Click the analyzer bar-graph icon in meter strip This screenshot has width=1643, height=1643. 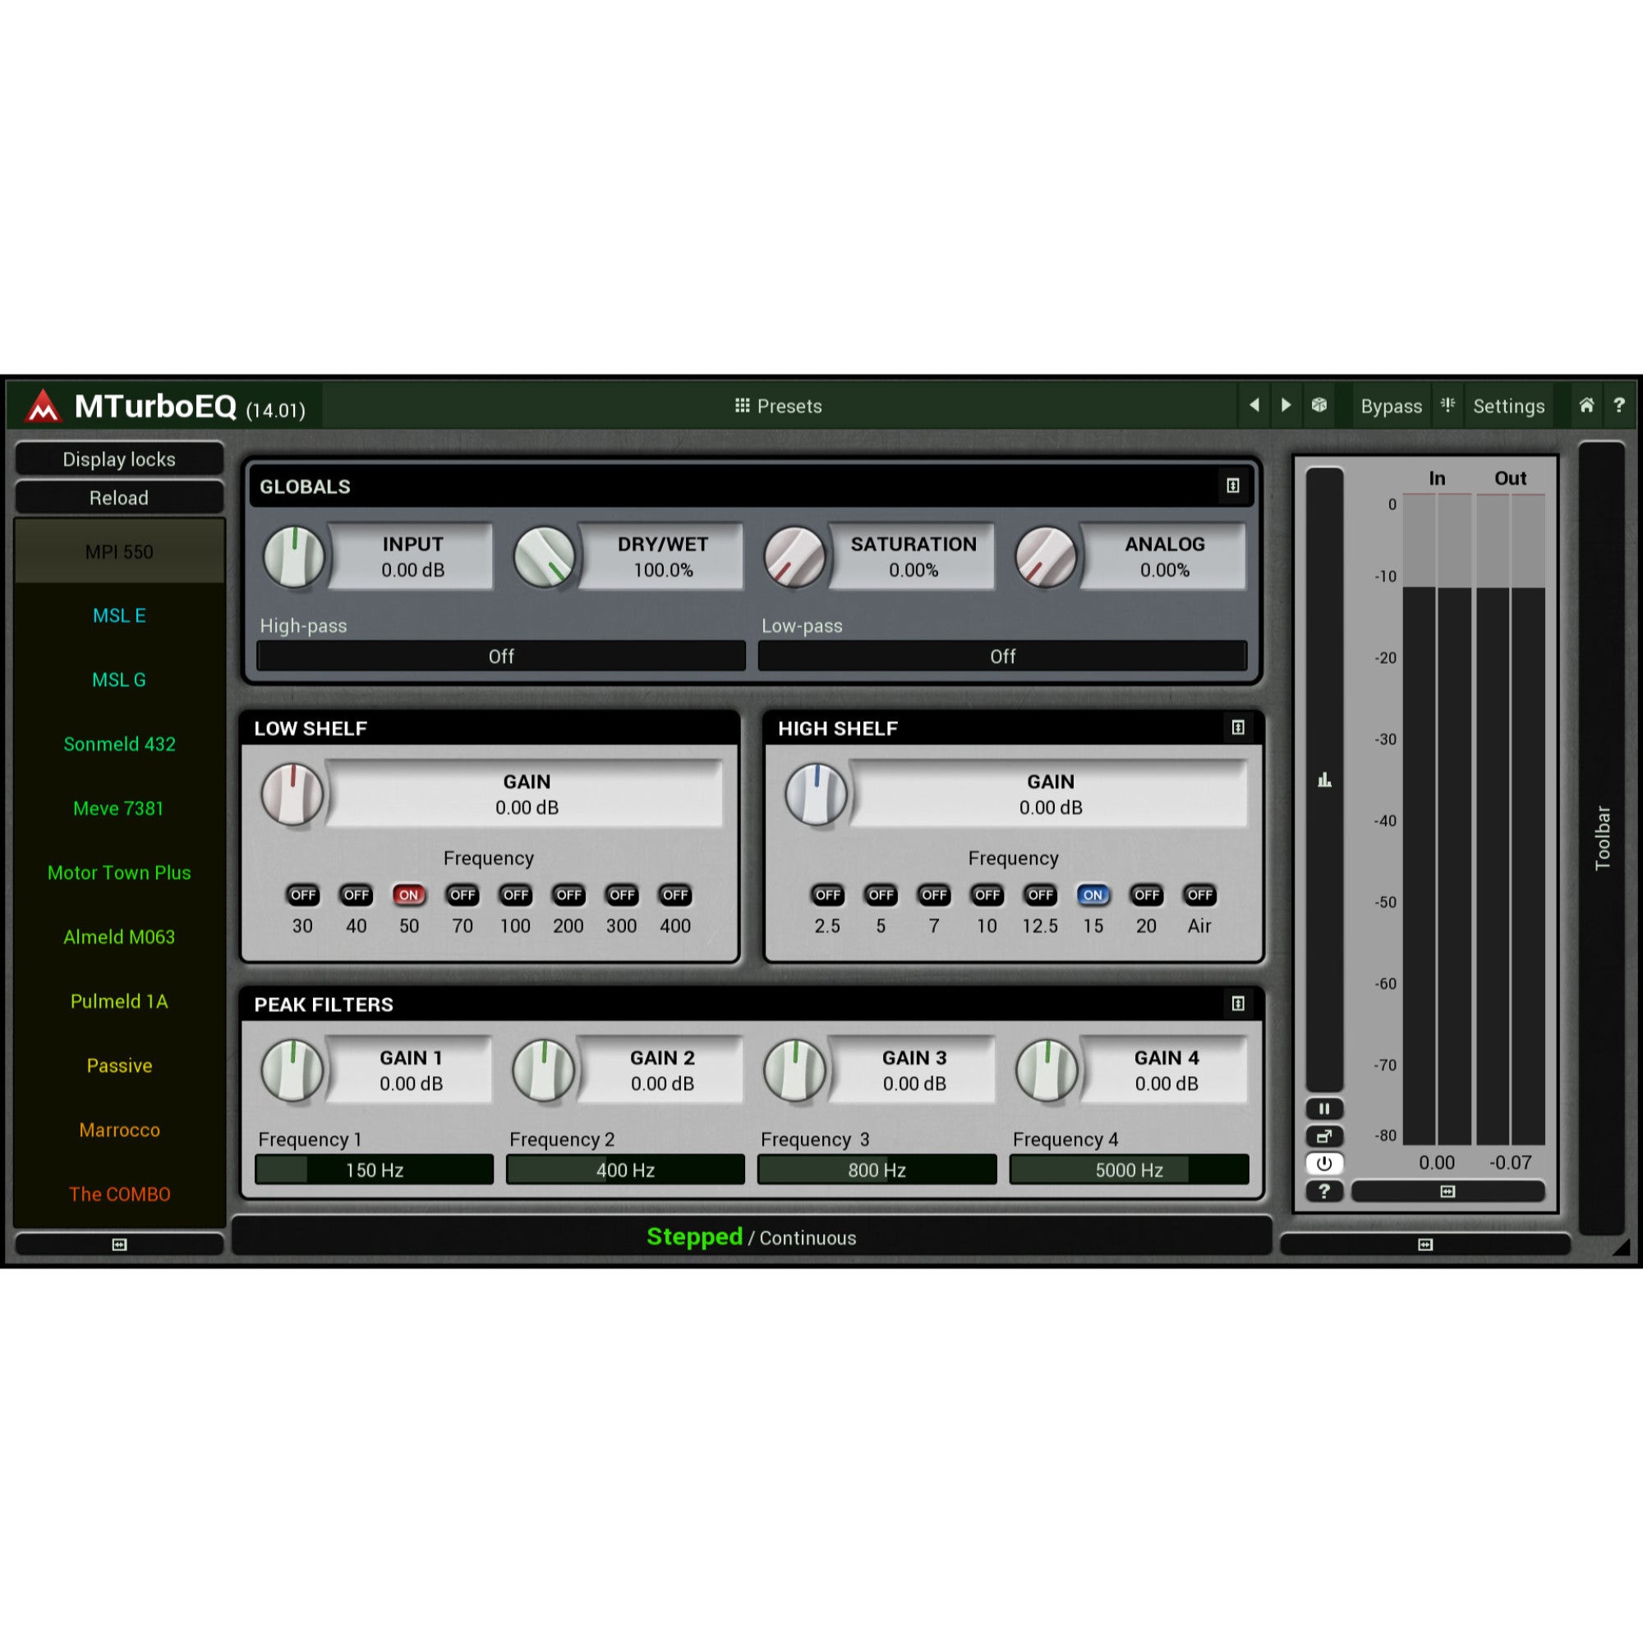click(1324, 779)
